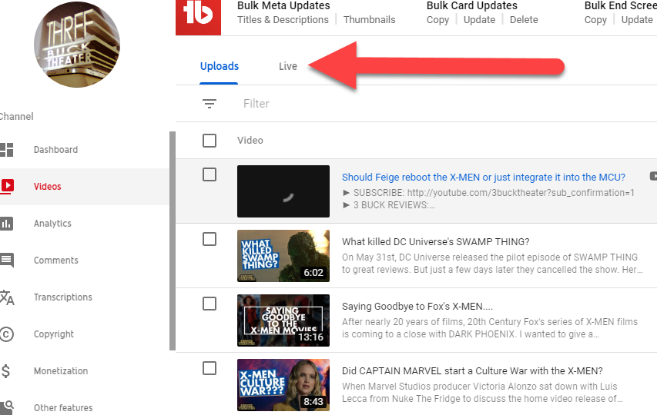Click the Comments speech bubble icon
This screenshot has height=415, width=657.
7,260
